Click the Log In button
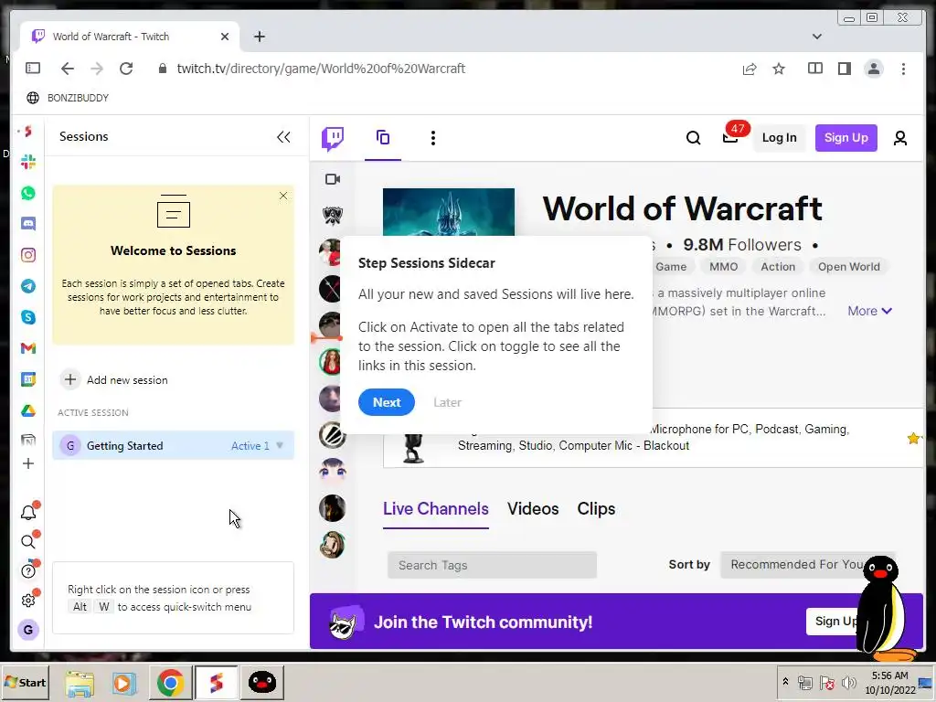The height and width of the screenshot is (702, 936). [x=779, y=138]
